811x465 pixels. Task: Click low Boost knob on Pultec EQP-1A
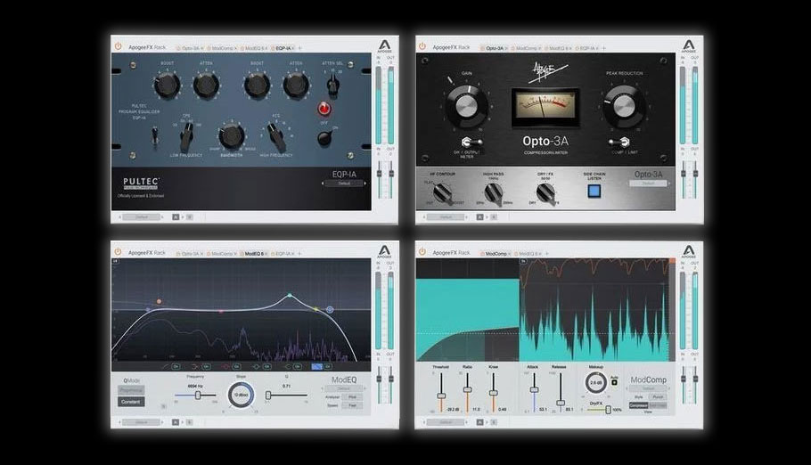pyautogui.click(x=167, y=85)
